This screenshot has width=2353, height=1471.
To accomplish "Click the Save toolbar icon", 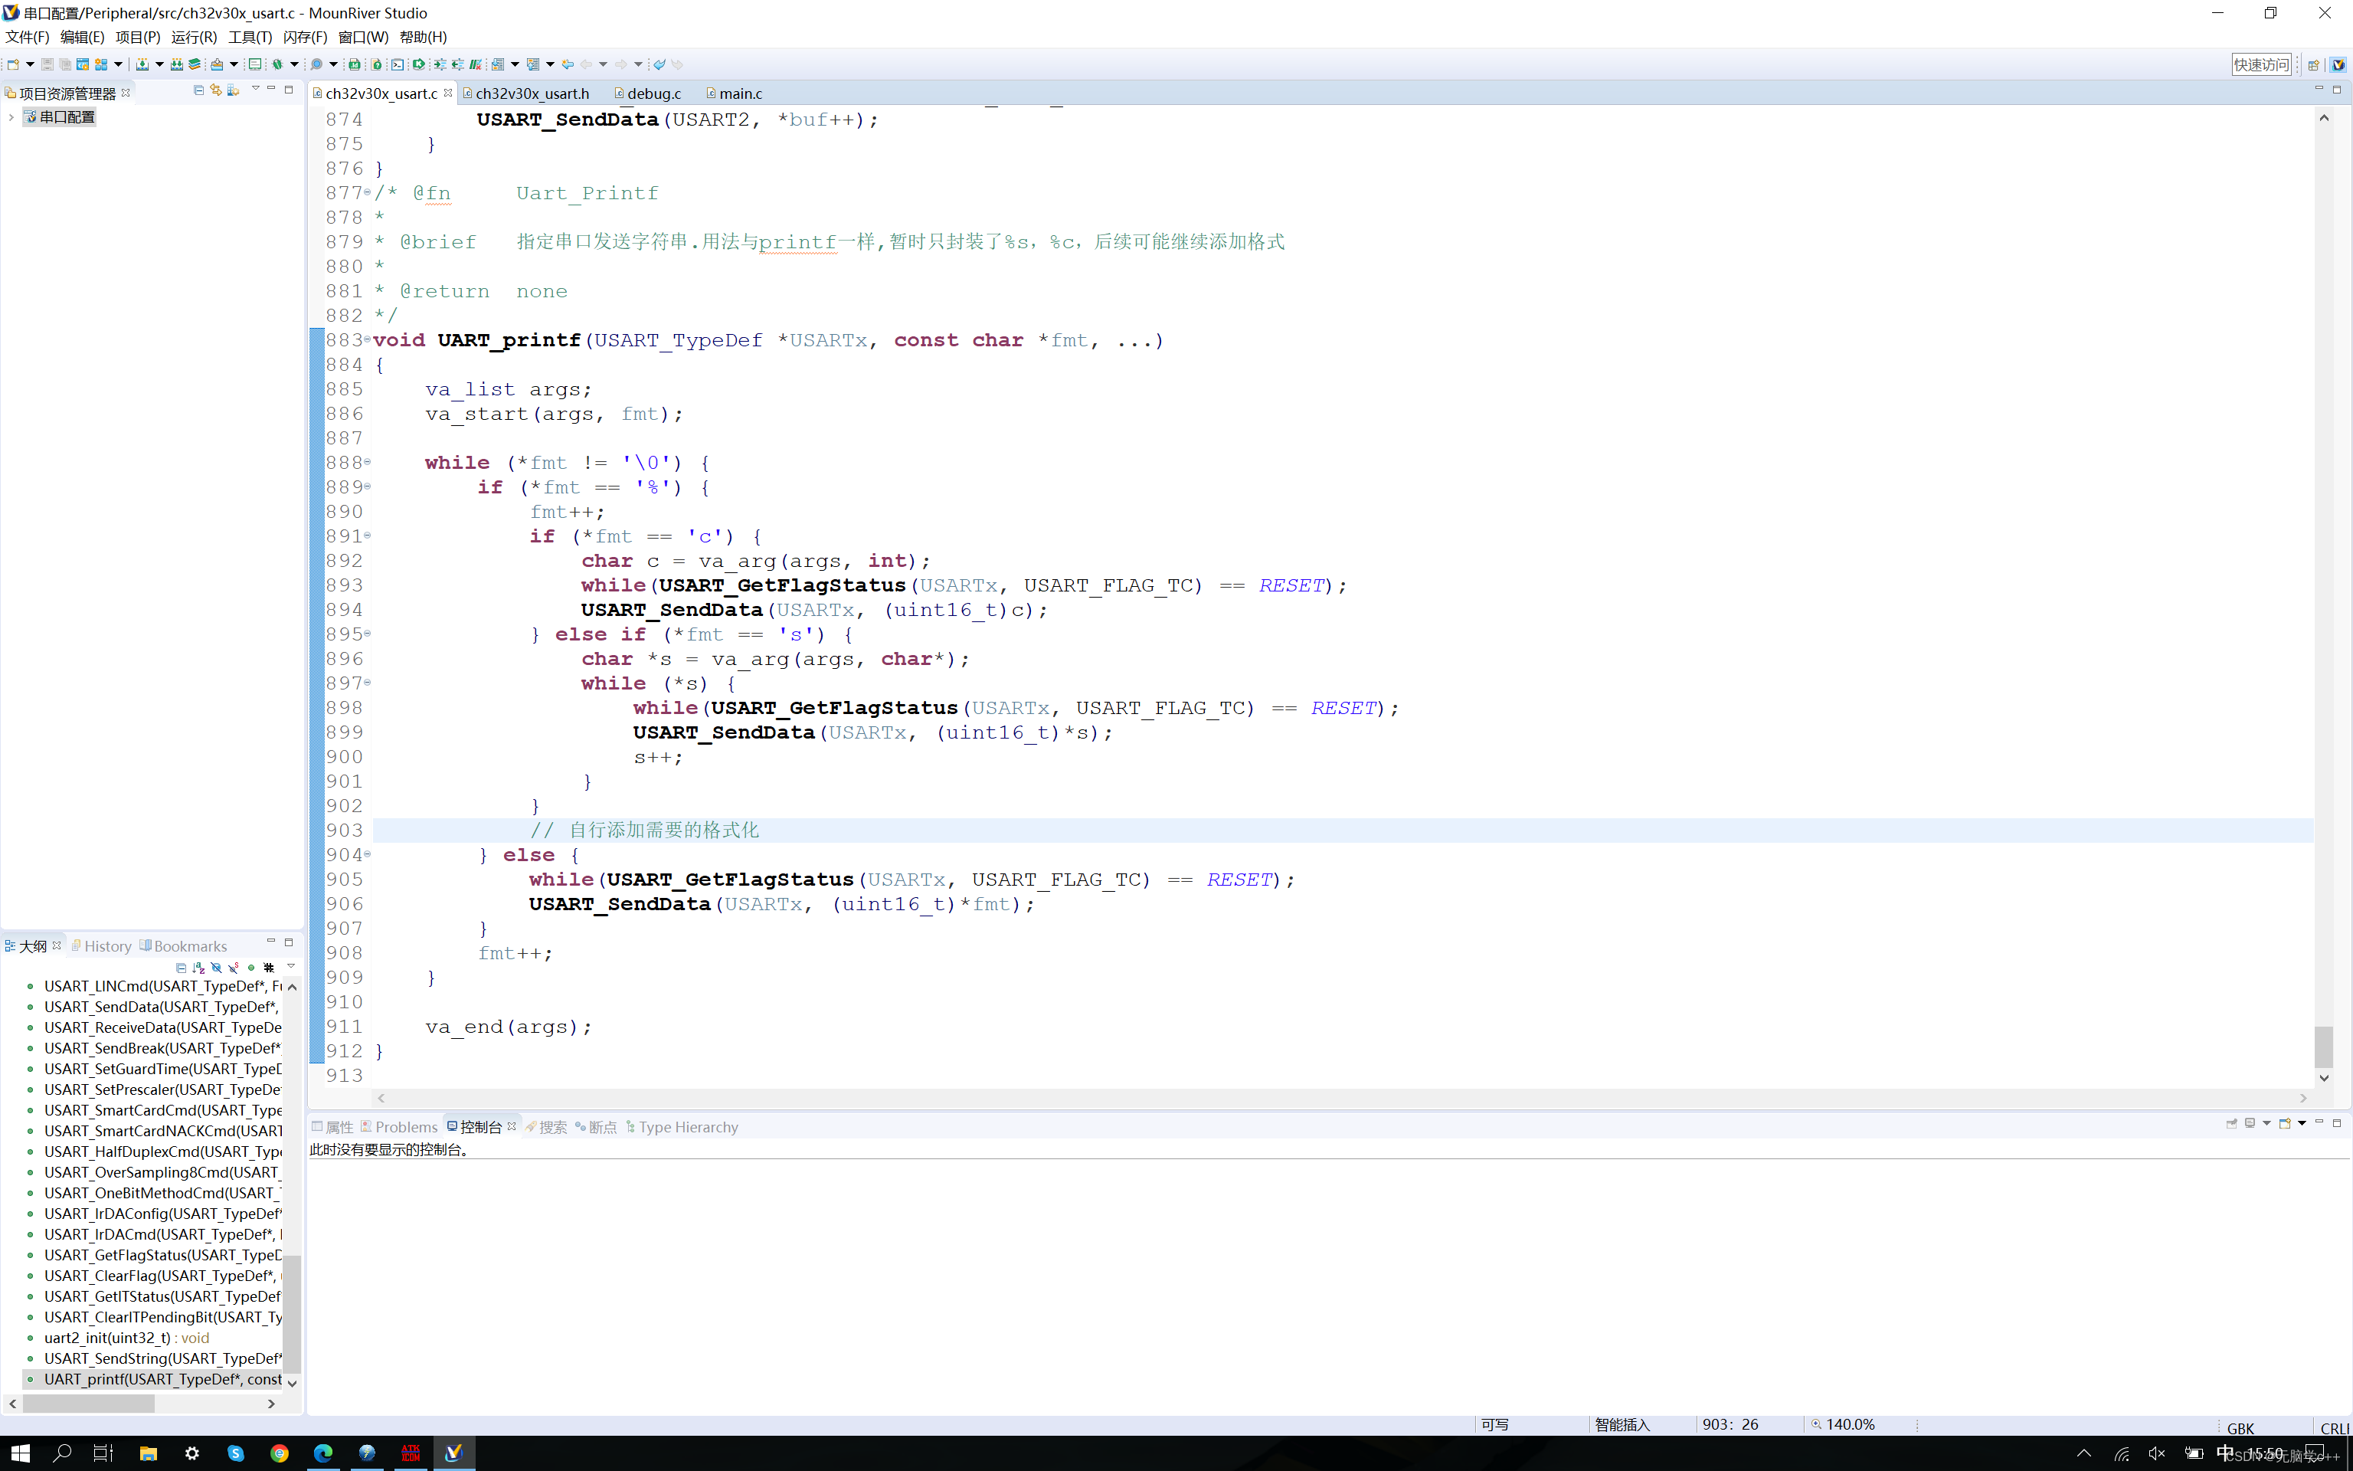I will tap(47, 64).
